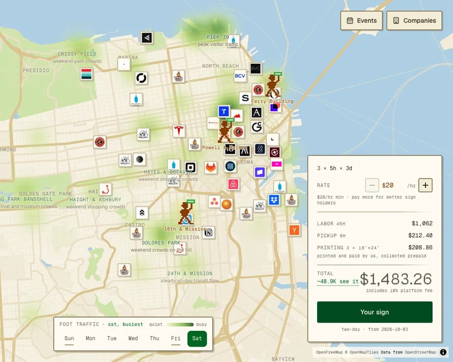
Task: Show Thu foot traffic
Action: (x=154, y=338)
